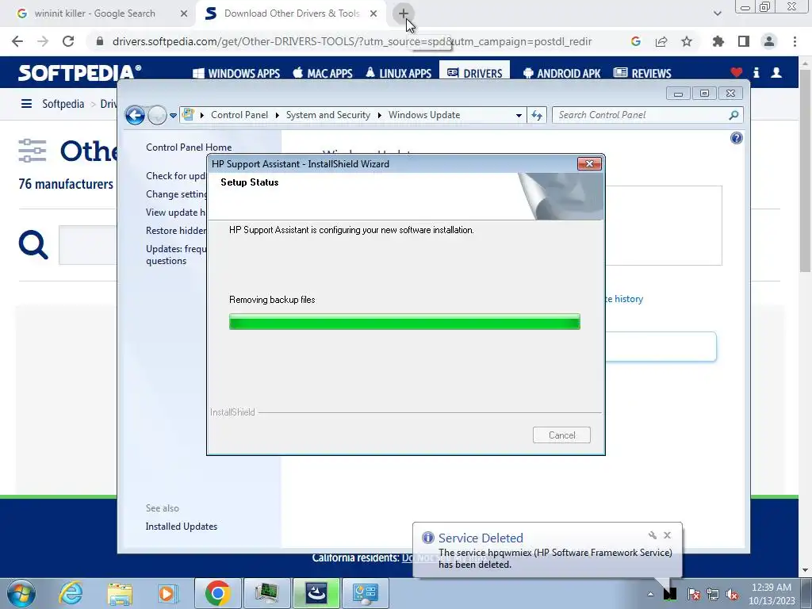This screenshot has width=812, height=609.
Task: Open Windows Media Player from taskbar
Action: coord(167,593)
